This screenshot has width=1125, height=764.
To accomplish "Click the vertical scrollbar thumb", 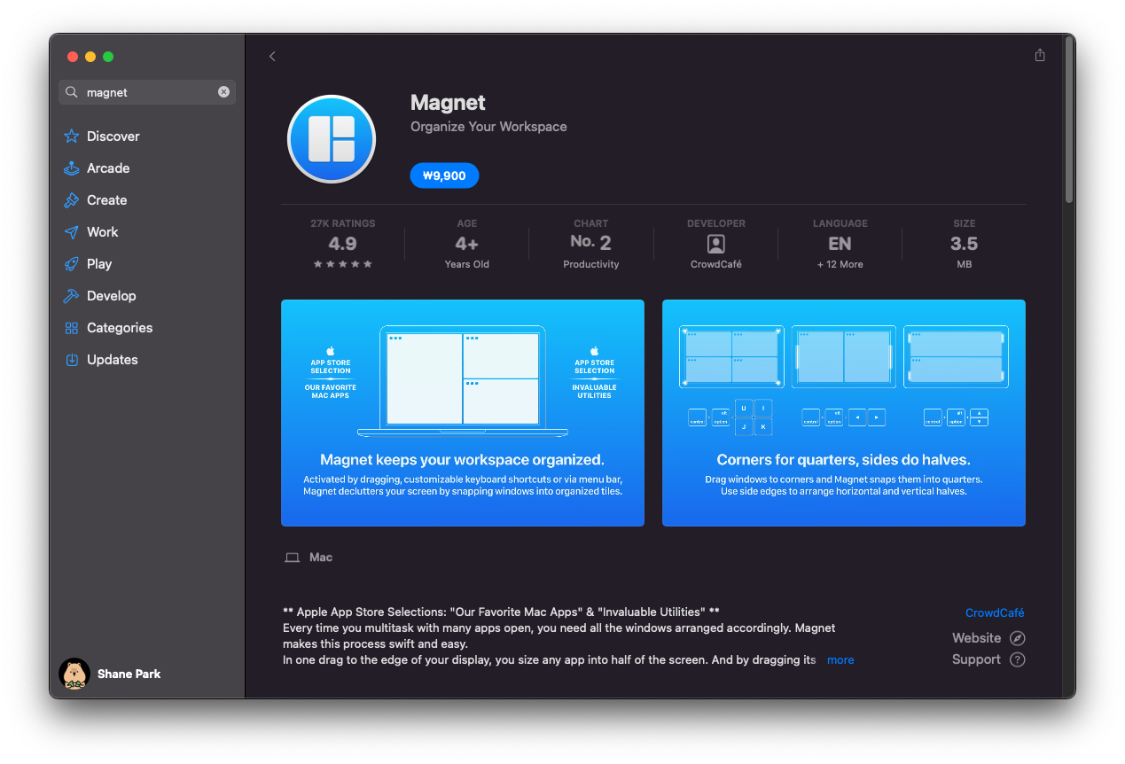I will (1069, 121).
